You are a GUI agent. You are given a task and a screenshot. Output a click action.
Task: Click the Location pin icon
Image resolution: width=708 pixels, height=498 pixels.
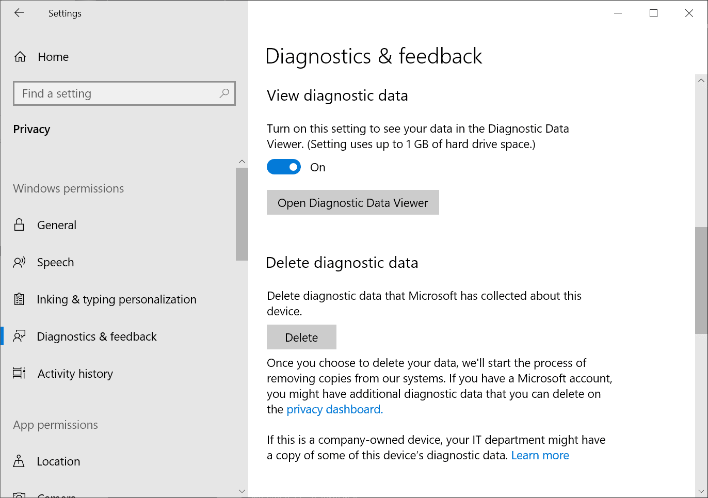coord(20,461)
